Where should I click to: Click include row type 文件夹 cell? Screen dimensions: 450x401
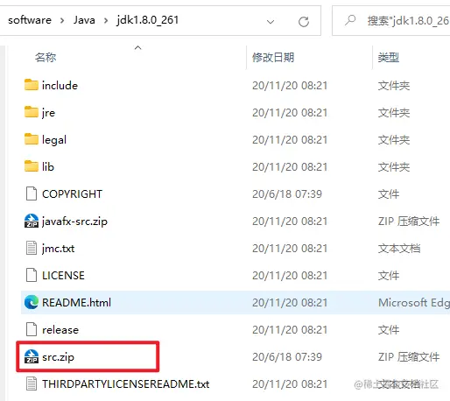point(394,86)
